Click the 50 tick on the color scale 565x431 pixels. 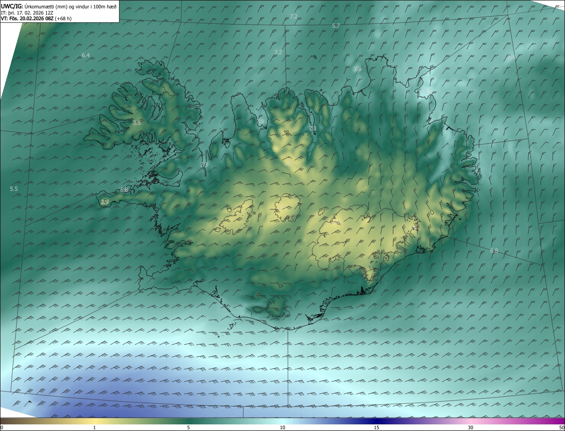(561, 427)
